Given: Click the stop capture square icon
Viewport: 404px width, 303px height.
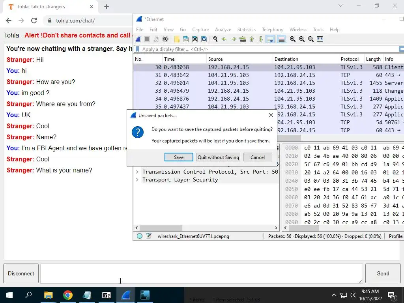Looking at the screenshot, I should pos(147,39).
